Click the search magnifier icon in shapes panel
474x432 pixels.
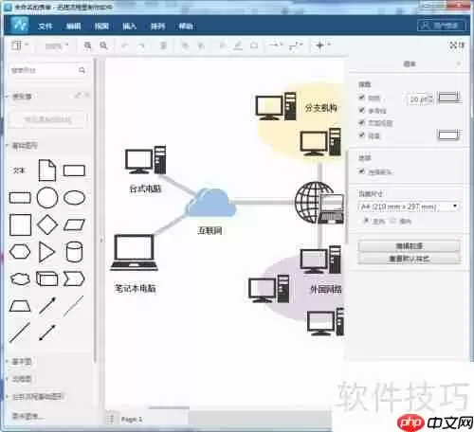[82, 70]
